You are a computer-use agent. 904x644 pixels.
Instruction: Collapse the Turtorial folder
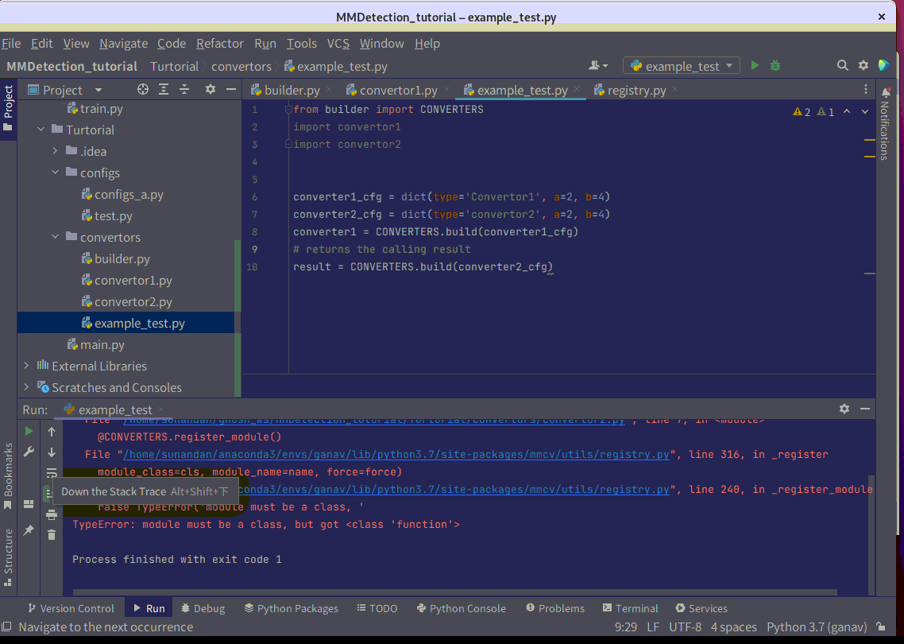pos(41,130)
